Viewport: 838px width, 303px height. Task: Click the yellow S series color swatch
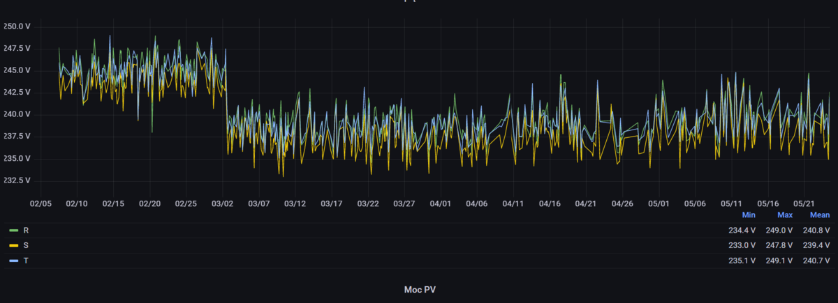tap(13, 245)
